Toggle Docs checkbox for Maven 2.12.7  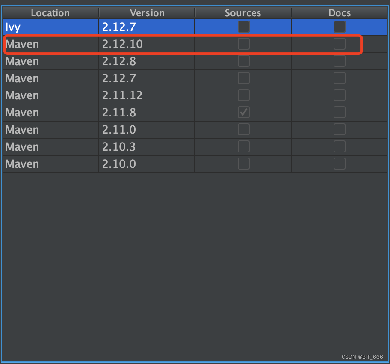(x=339, y=78)
